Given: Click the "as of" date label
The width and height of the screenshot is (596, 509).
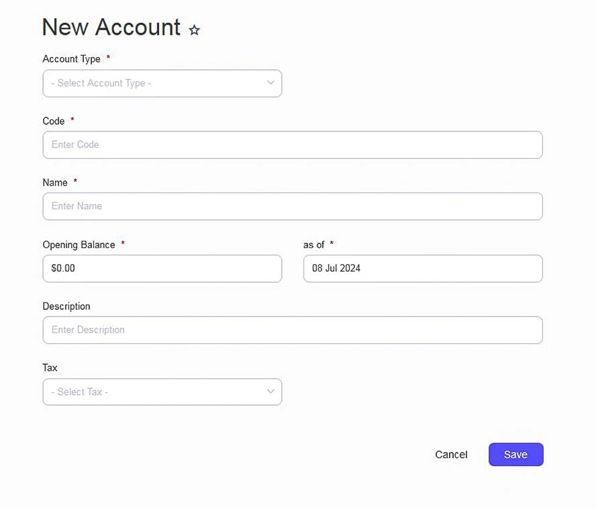Looking at the screenshot, I should [314, 245].
